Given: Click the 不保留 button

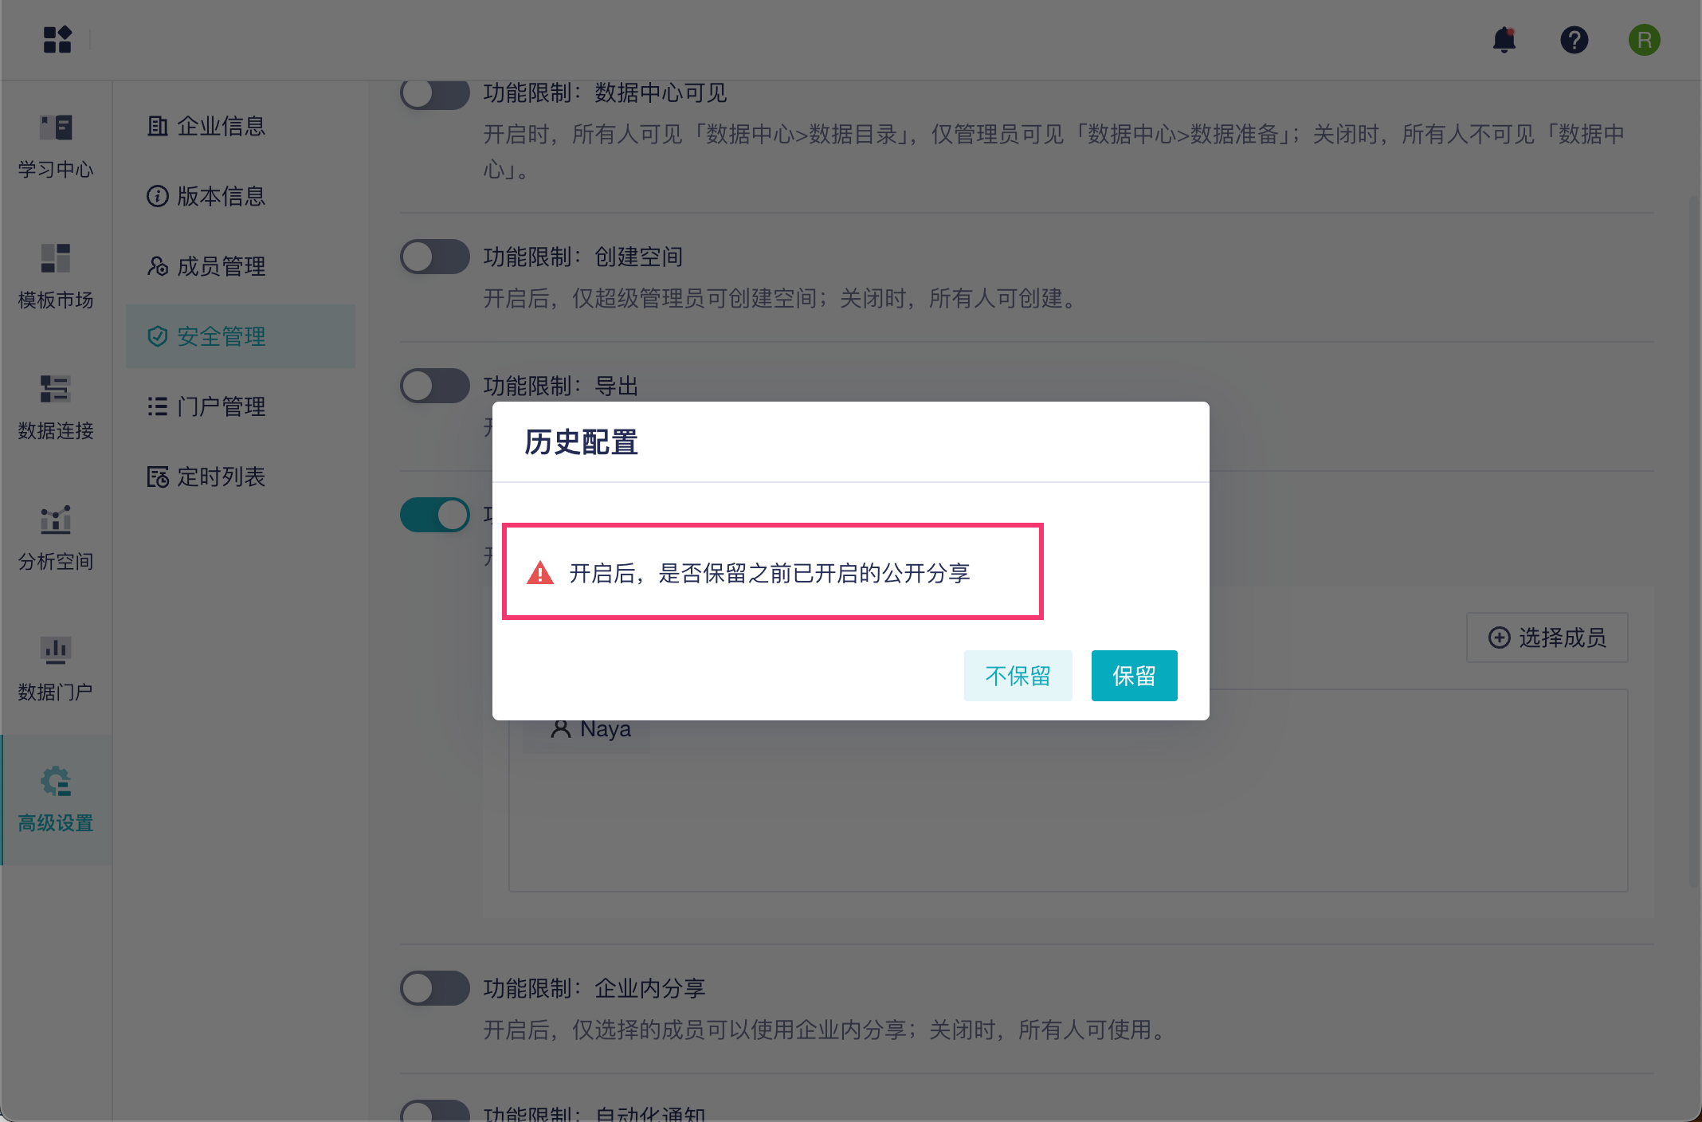Looking at the screenshot, I should click(x=1018, y=676).
